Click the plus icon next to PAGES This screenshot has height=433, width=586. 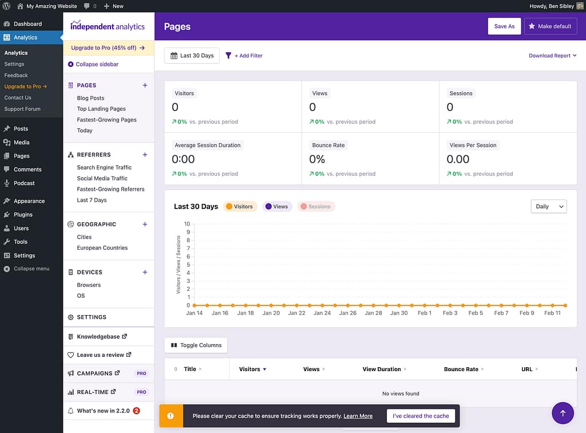coord(145,85)
